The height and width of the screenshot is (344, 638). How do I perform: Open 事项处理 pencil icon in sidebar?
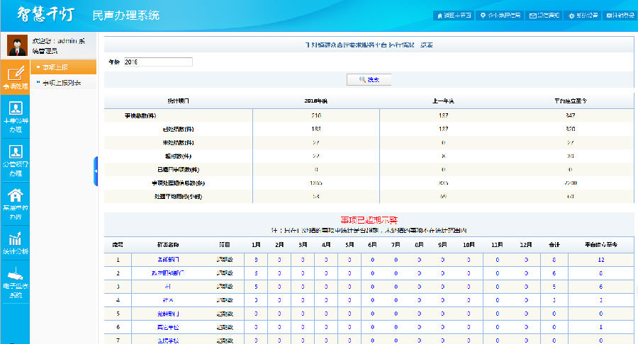pyautogui.click(x=16, y=74)
